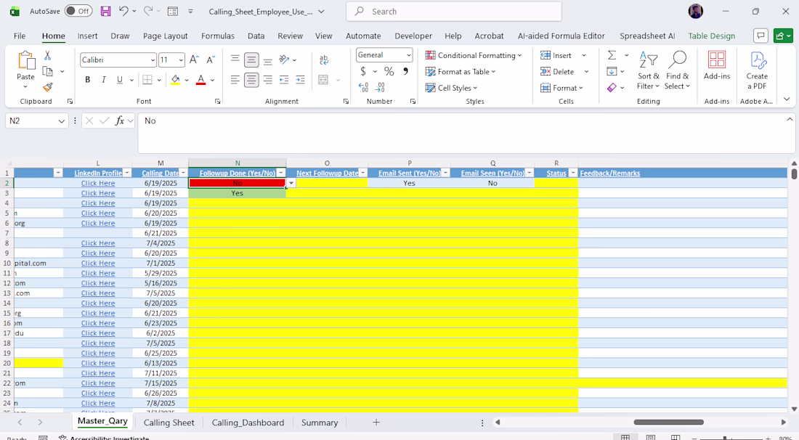Viewport: 799px width, 440px height.
Task: Open the Formulas ribbon tab
Action: (217, 36)
